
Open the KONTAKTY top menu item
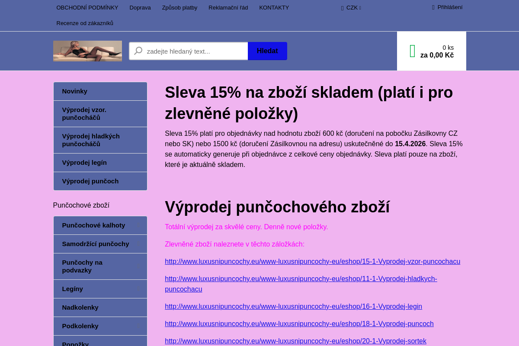click(274, 8)
